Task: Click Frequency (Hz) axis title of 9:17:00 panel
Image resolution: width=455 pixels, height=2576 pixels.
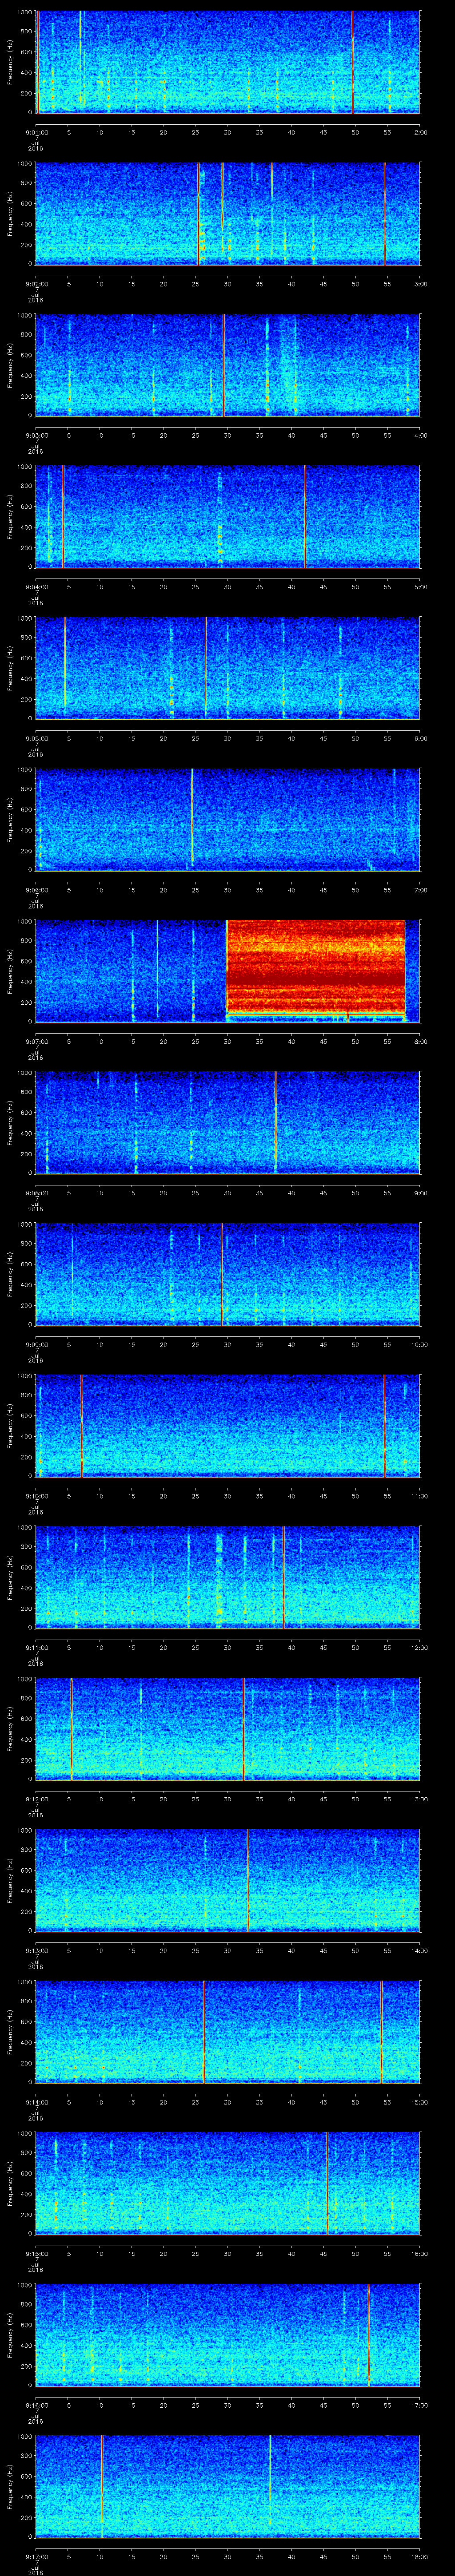Action: tap(10, 2487)
